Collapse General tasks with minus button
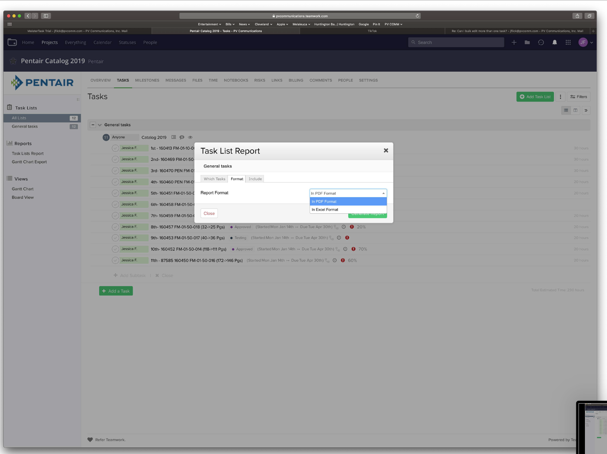 click(93, 125)
